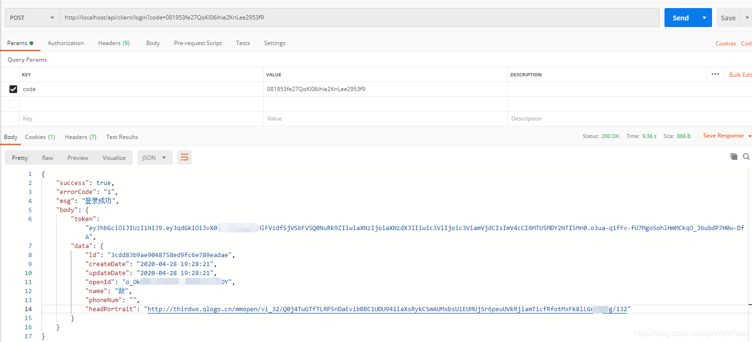Switch to the Authorization tab

pos(66,43)
